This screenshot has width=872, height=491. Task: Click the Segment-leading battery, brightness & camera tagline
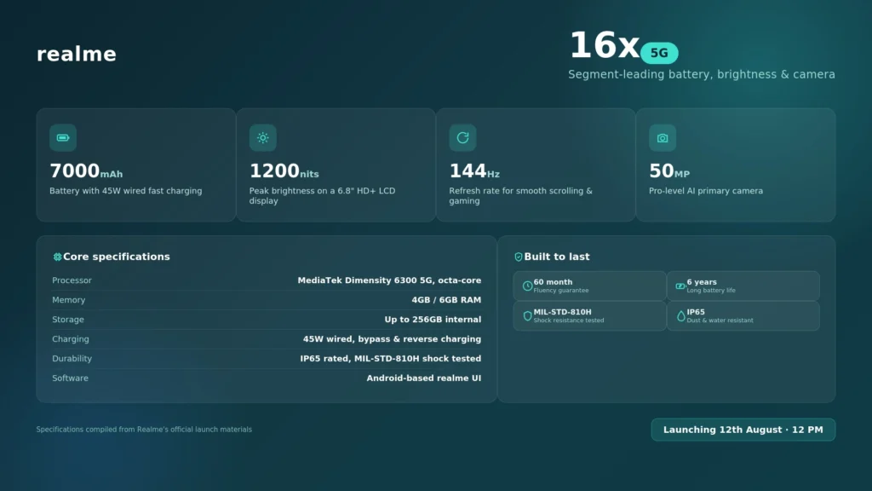pos(702,75)
